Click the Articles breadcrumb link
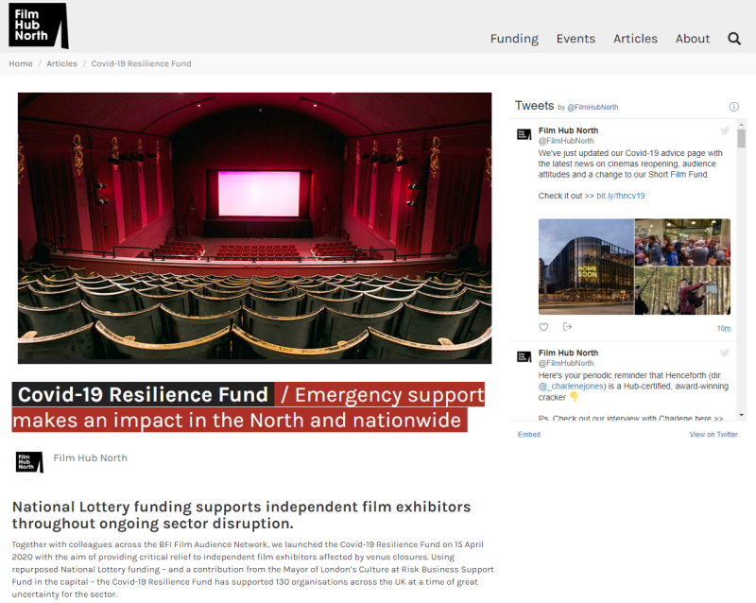 (x=61, y=64)
